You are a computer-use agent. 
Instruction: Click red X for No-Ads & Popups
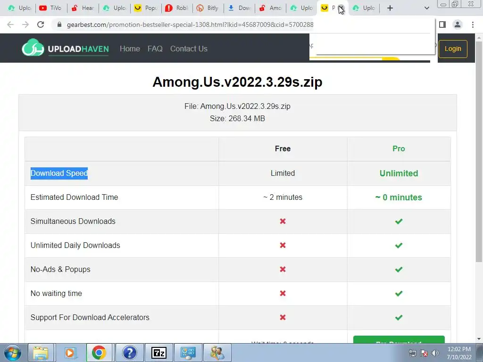click(283, 269)
